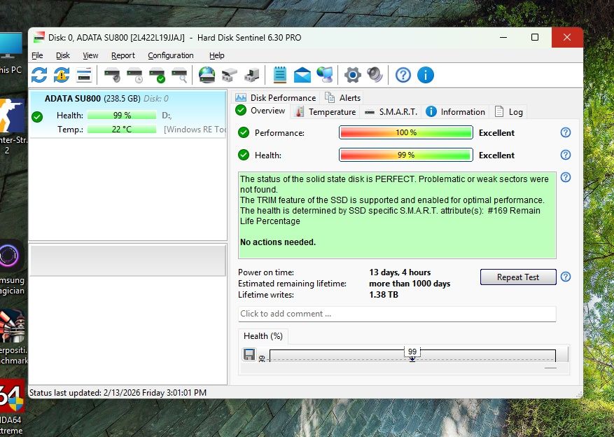Switch to the Log tab
The width and height of the screenshot is (614, 437).
click(x=509, y=111)
